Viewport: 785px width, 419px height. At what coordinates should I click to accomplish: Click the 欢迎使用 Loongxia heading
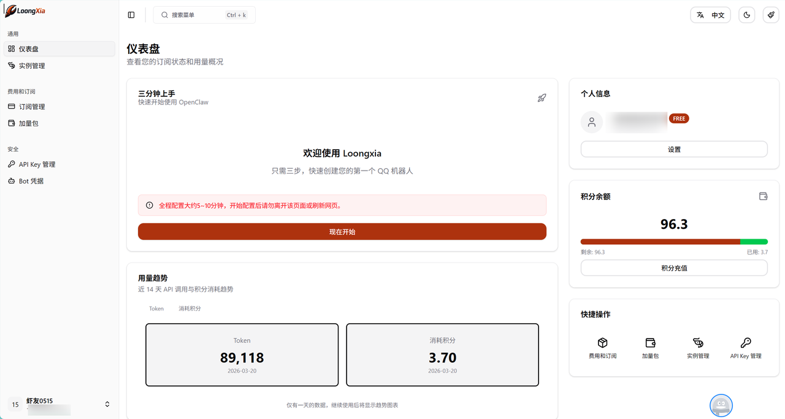tap(342, 153)
